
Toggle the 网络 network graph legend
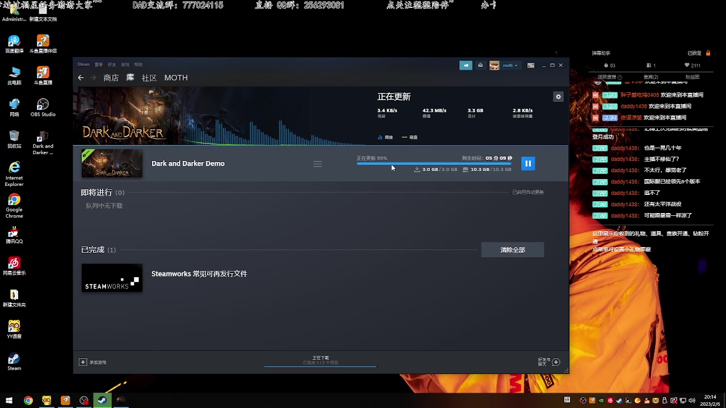tap(385, 137)
